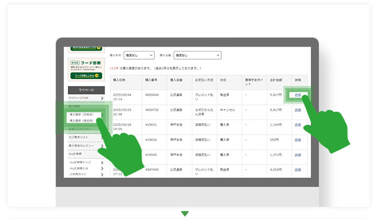The image size is (377, 219).
Task: Click the 購入番号 column header
Action: click(151, 80)
